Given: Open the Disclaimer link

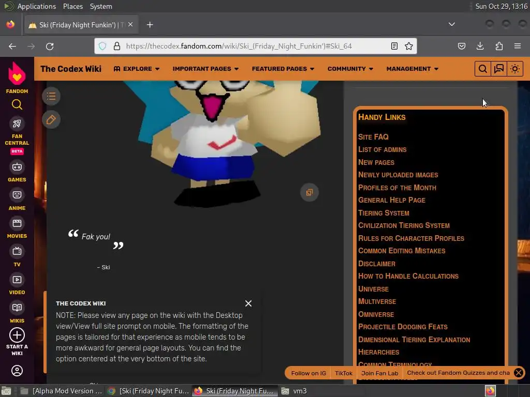Looking at the screenshot, I should pos(377,264).
